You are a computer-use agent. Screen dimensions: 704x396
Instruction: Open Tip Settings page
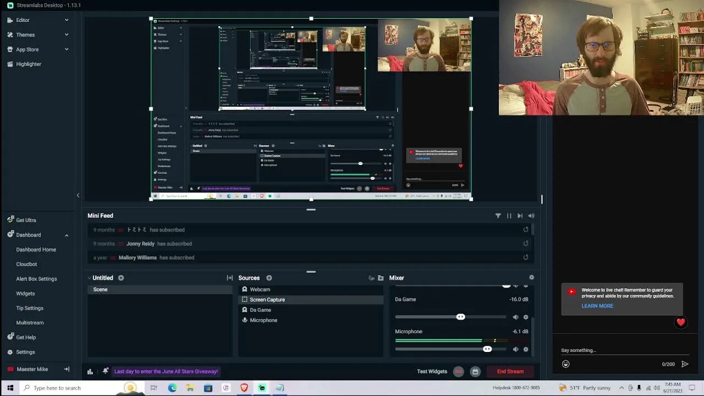pyautogui.click(x=30, y=308)
